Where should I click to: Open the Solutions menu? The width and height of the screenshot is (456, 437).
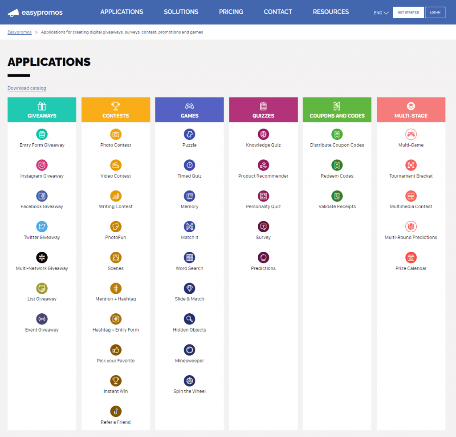click(181, 12)
